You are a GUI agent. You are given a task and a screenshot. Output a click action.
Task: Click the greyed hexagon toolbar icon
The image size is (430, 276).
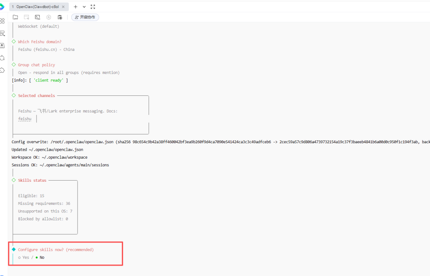pos(49,17)
